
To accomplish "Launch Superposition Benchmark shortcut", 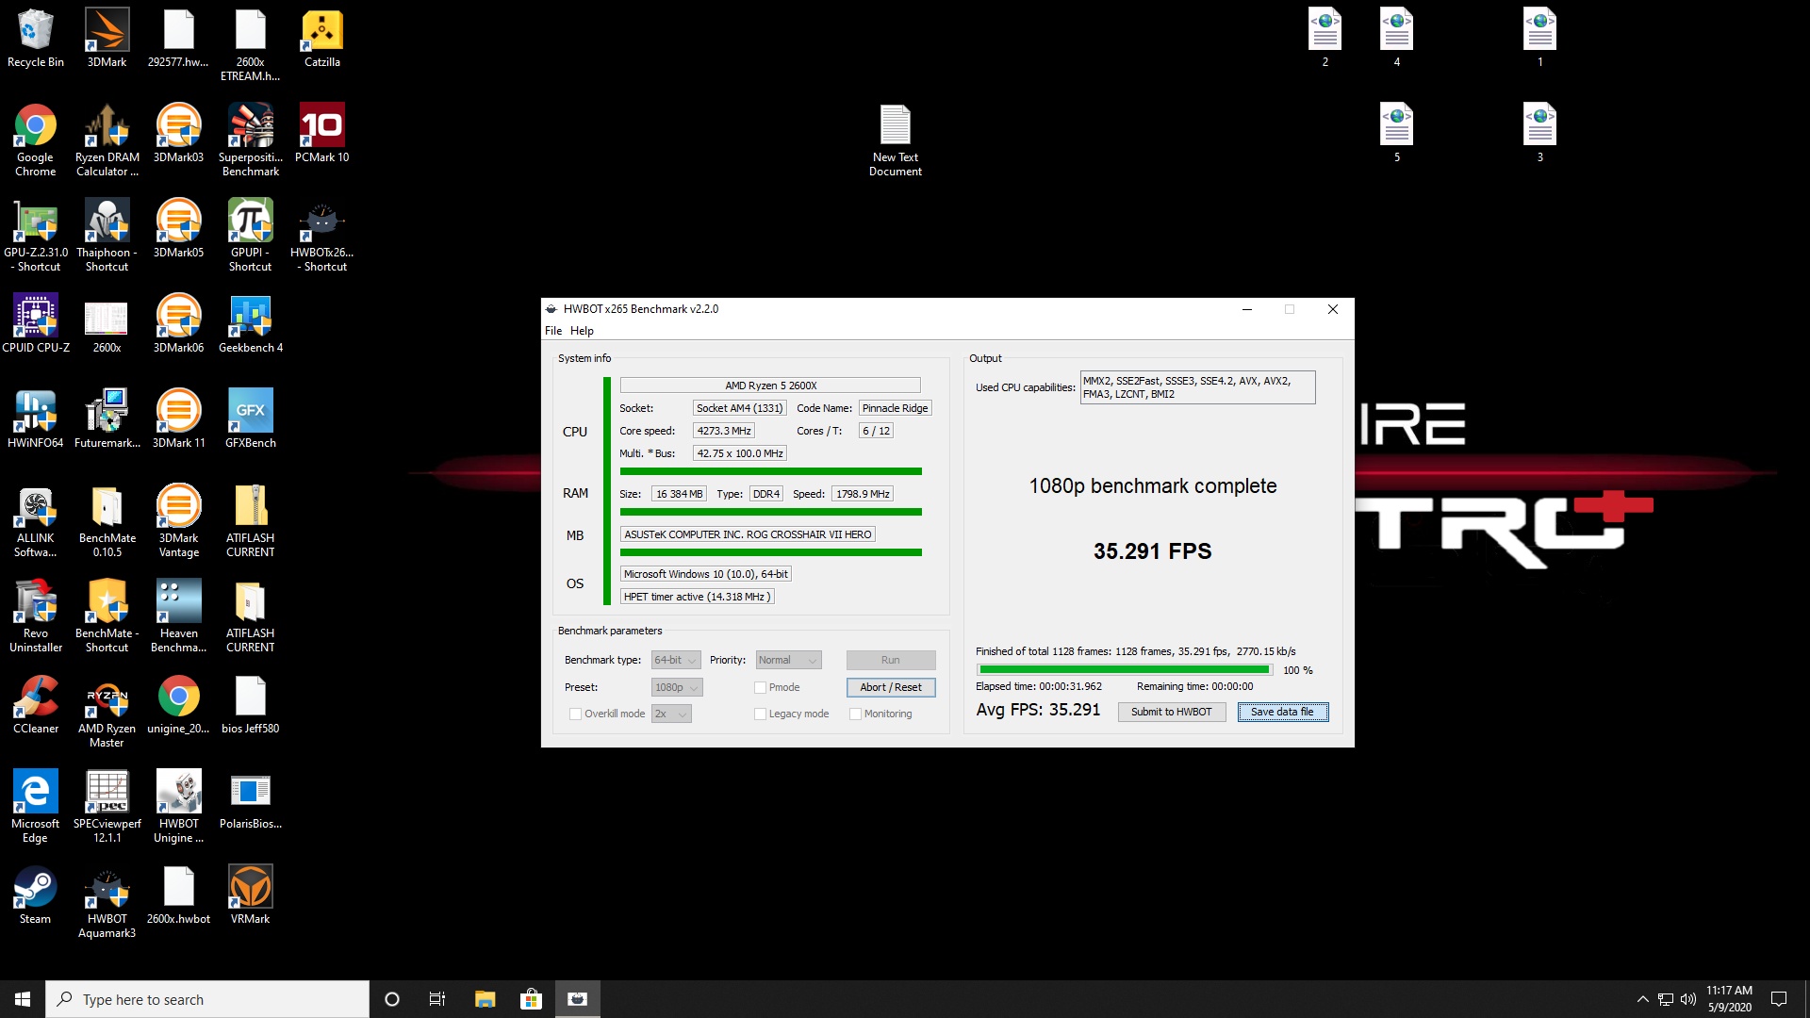I will pos(250,140).
